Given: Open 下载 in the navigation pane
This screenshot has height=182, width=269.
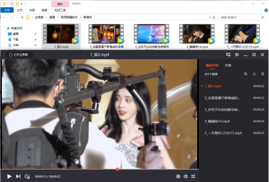Looking at the screenshot, I should tap(16, 39).
